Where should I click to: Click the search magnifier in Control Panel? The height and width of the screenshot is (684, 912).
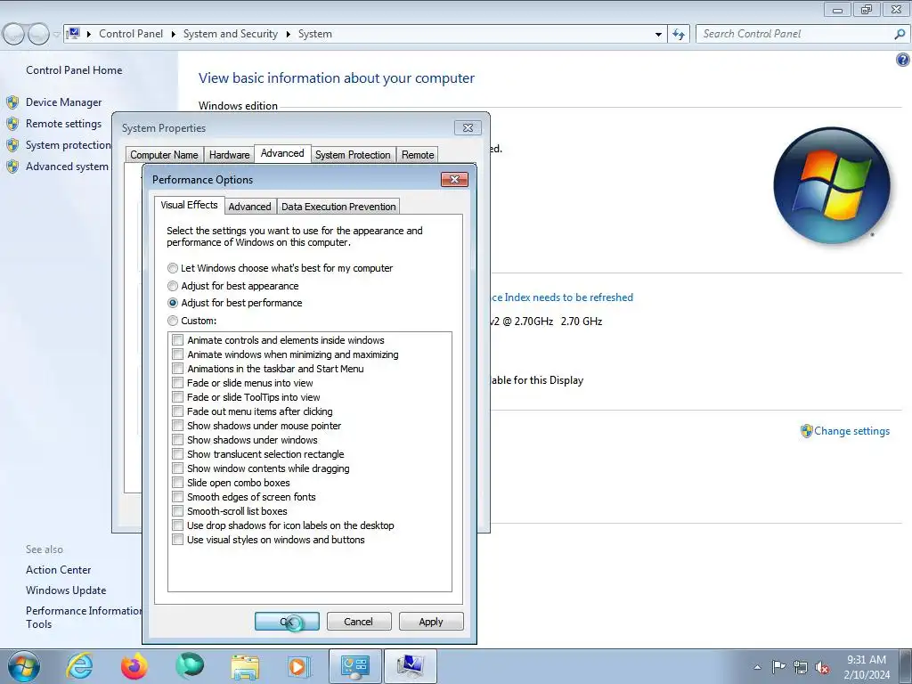(x=900, y=34)
